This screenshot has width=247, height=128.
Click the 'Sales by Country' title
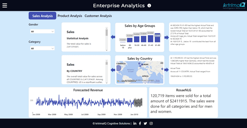(x=140, y=59)
